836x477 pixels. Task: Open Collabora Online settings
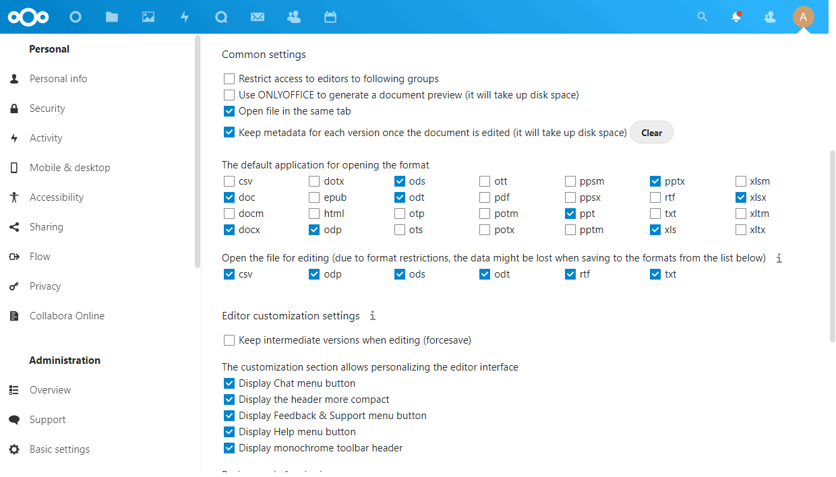(67, 316)
